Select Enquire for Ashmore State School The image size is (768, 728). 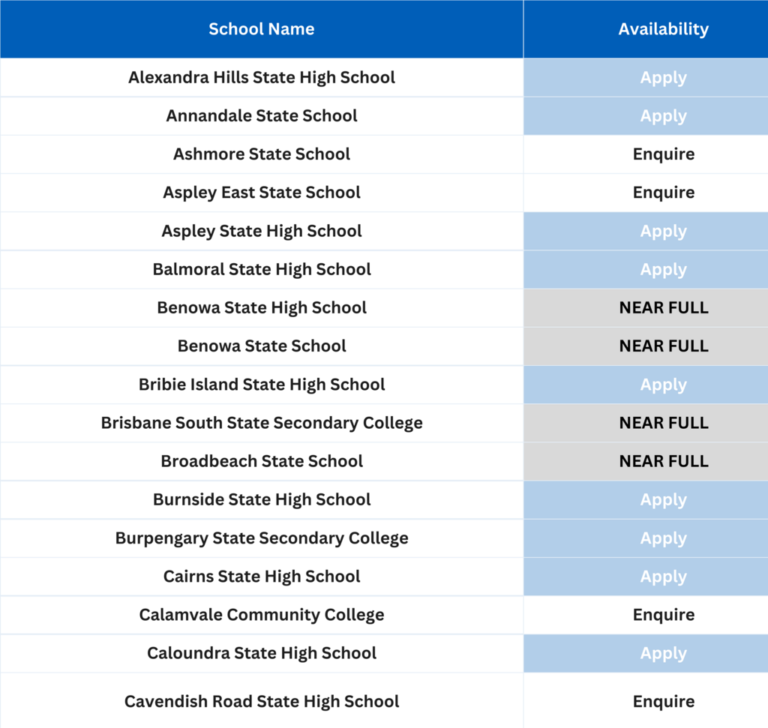[663, 154]
